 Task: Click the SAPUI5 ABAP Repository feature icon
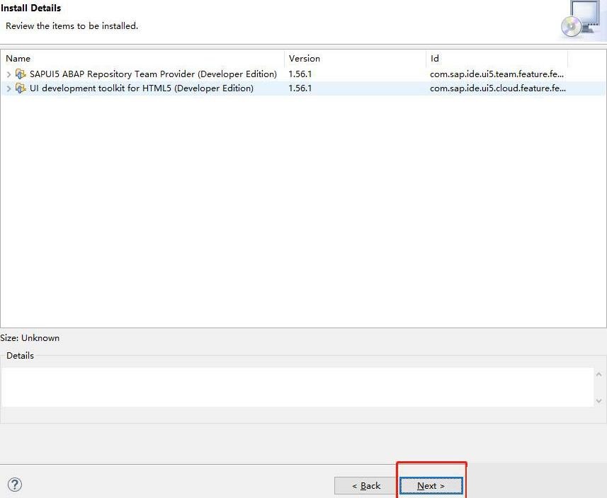coord(21,74)
